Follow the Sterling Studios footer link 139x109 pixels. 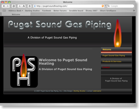pos(80,91)
